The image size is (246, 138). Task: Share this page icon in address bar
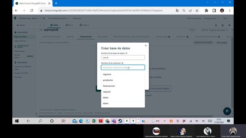point(190,11)
